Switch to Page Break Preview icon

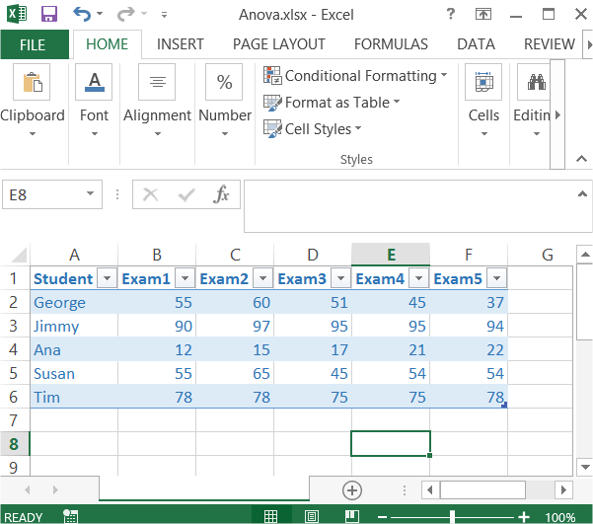click(352, 516)
